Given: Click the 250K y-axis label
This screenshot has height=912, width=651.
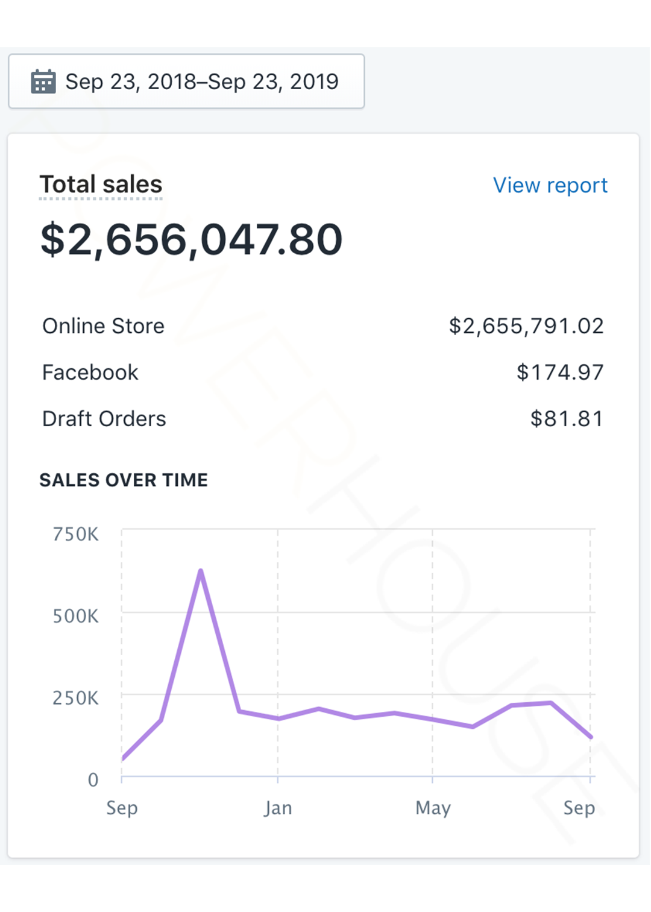Looking at the screenshot, I should point(75,698).
